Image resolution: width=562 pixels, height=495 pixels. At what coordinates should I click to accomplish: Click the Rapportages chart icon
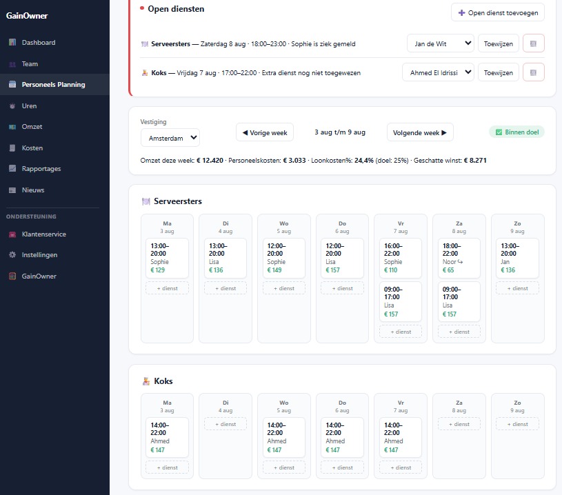(12, 168)
